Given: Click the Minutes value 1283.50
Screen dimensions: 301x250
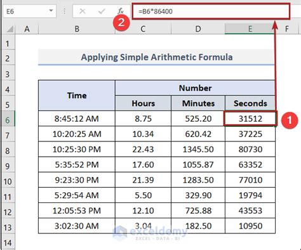Looking at the screenshot, I should pos(198,180).
